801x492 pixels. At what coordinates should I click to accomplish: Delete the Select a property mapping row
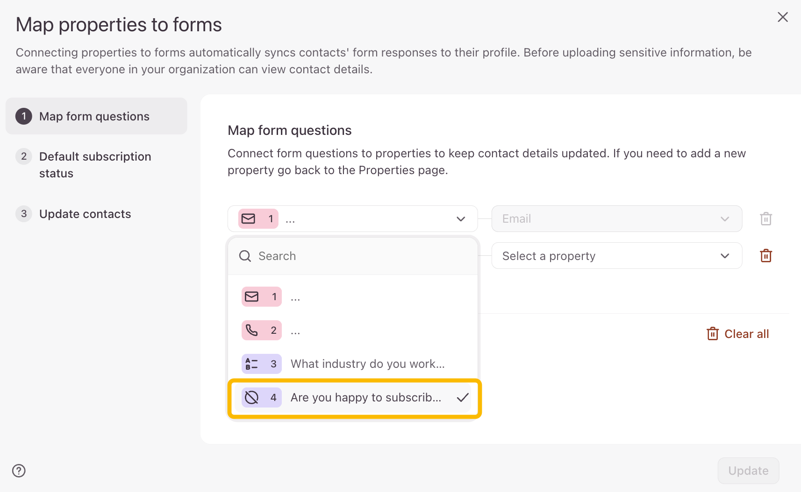pyautogui.click(x=766, y=256)
